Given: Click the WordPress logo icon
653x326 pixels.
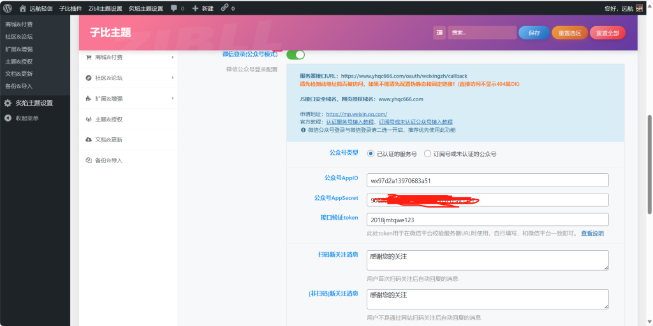Looking at the screenshot, I should point(8,8).
